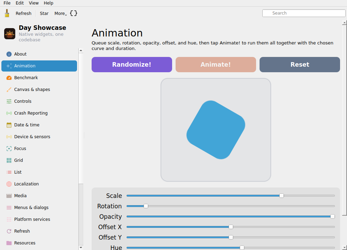Click the Canvas & shapes brush icon

(9, 90)
